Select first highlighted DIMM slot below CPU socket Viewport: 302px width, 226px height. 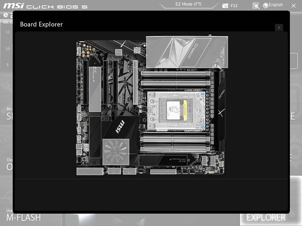point(175,139)
